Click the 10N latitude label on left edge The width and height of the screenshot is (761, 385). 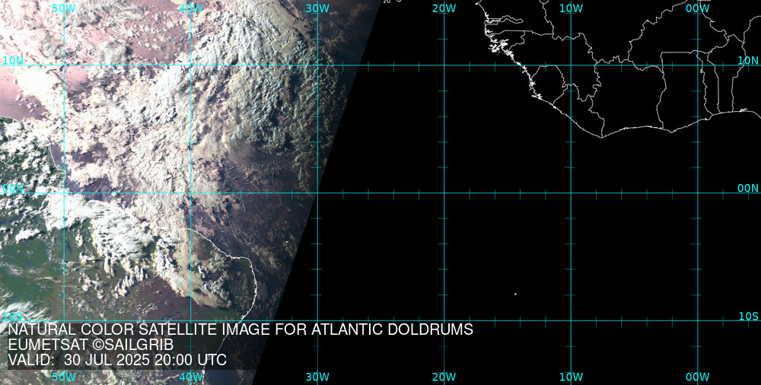coord(13,61)
